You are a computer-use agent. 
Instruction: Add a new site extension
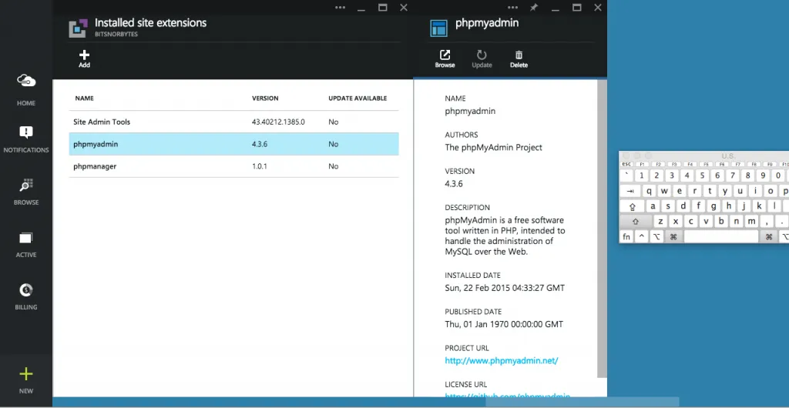tap(84, 59)
